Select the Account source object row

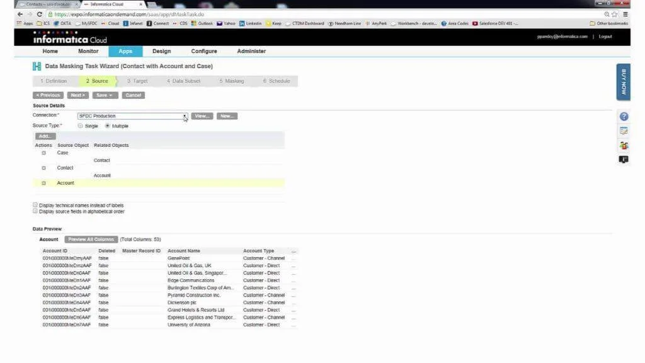[159, 183]
